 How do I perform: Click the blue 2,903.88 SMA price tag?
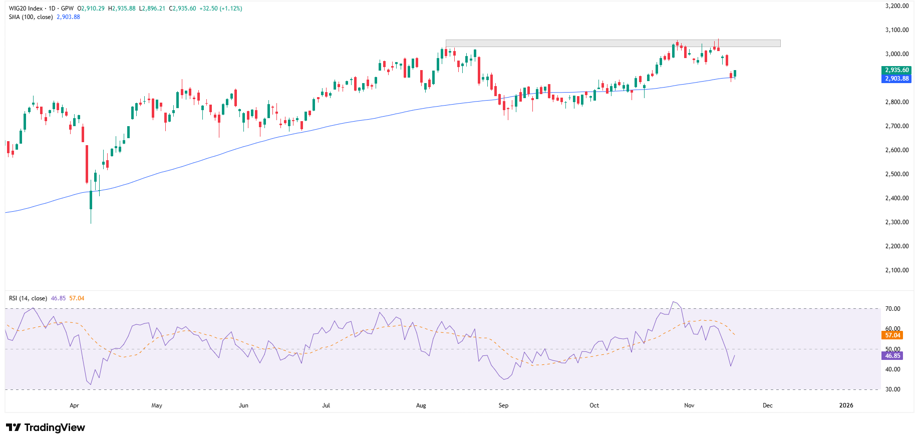click(x=896, y=79)
